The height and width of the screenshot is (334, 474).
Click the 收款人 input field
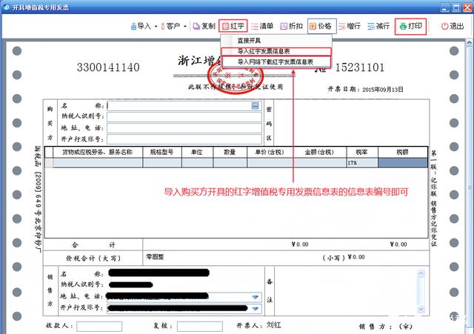[99, 326]
